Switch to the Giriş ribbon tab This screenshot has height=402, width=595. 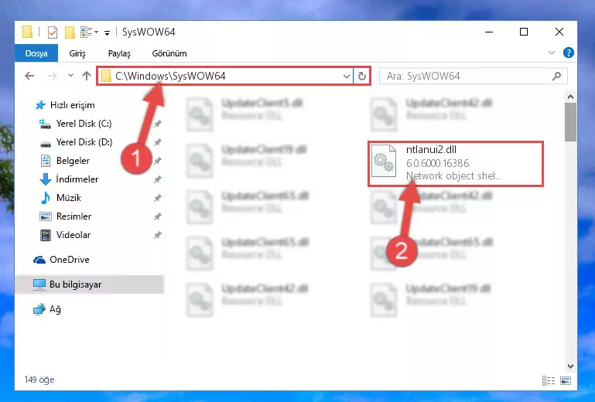(77, 53)
